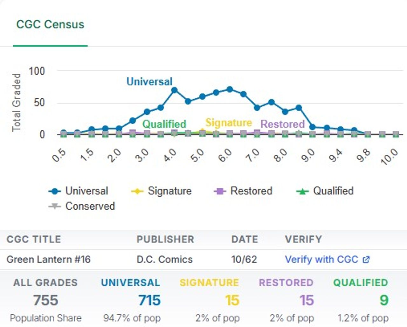
Task: Click the Qualified count 9
Action: (x=384, y=300)
